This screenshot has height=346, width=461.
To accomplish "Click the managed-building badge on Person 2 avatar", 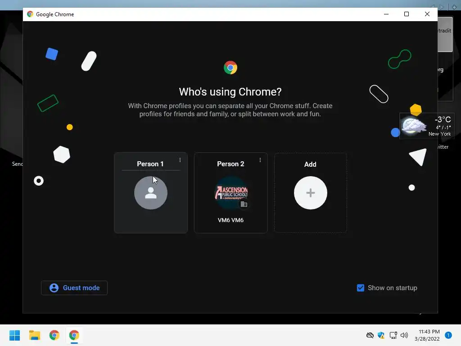I will [x=244, y=204].
